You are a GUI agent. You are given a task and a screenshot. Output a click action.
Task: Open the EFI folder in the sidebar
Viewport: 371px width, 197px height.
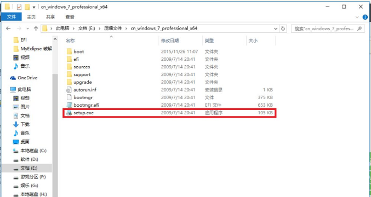(20, 40)
